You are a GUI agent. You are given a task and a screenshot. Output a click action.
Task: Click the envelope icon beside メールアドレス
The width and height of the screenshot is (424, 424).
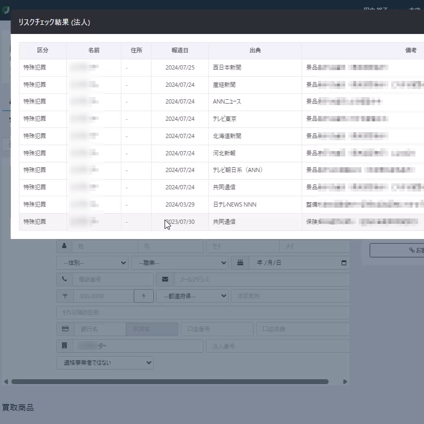(165, 279)
